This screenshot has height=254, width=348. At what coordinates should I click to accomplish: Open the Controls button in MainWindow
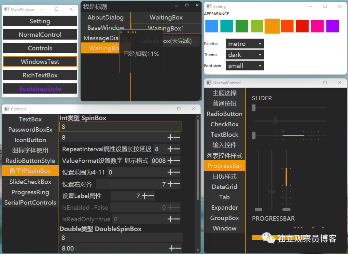[40, 48]
